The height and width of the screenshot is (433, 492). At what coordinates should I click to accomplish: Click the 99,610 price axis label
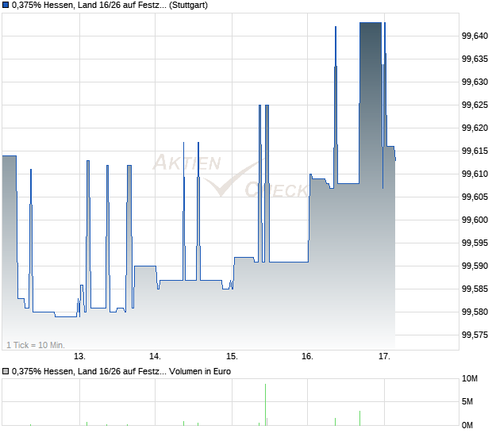click(x=475, y=174)
